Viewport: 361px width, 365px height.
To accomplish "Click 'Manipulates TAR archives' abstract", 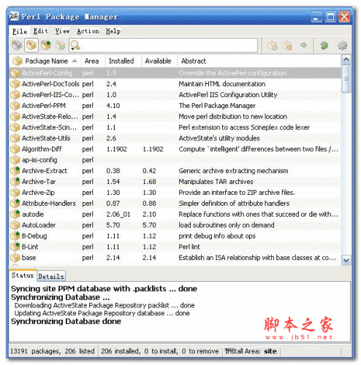I will click(x=216, y=182).
